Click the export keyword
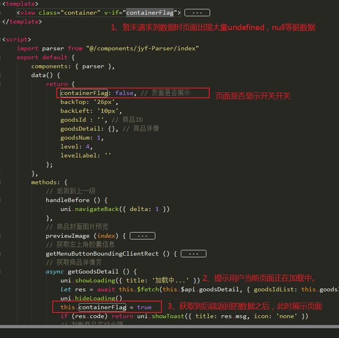Viewport: 339px width, 338px height. point(28,57)
